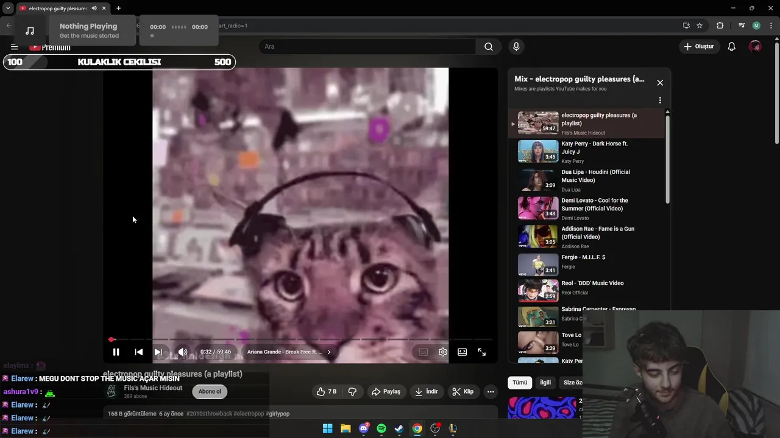Image resolution: width=780 pixels, height=438 pixels.
Task: Open video settings gear
Action: click(442, 352)
